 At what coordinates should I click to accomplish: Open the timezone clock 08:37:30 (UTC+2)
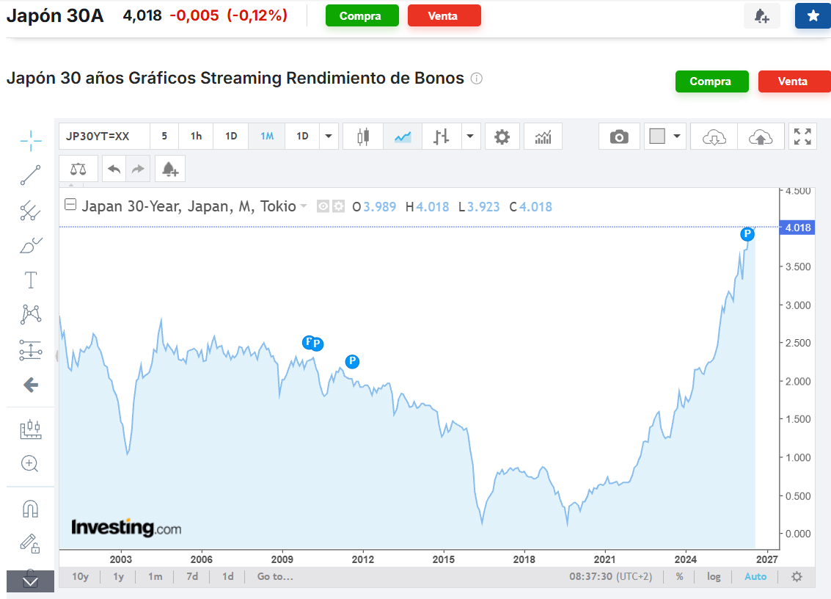[x=610, y=576]
